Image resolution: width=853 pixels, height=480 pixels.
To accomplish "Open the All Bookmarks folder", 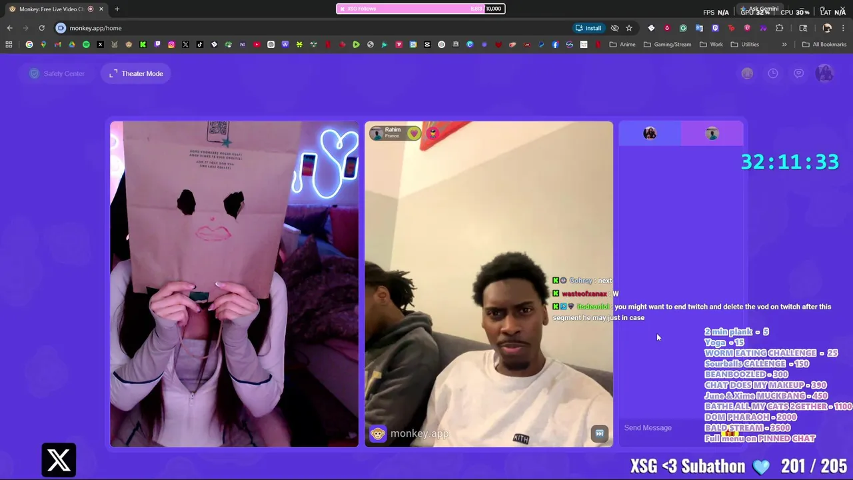I will coord(824,45).
